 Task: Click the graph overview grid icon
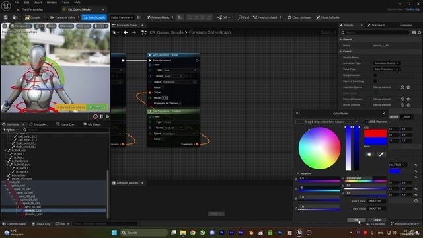click(x=144, y=32)
